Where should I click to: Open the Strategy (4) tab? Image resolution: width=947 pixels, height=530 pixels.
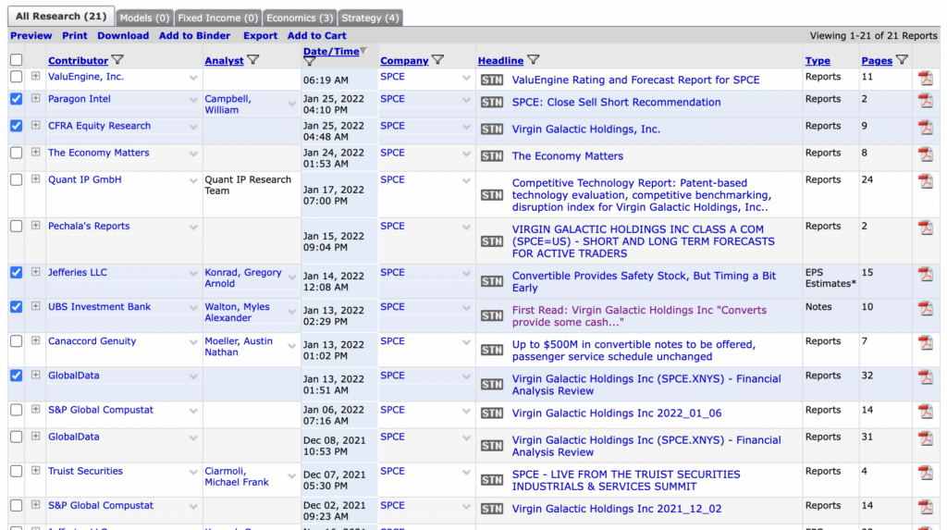(x=370, y=18)
